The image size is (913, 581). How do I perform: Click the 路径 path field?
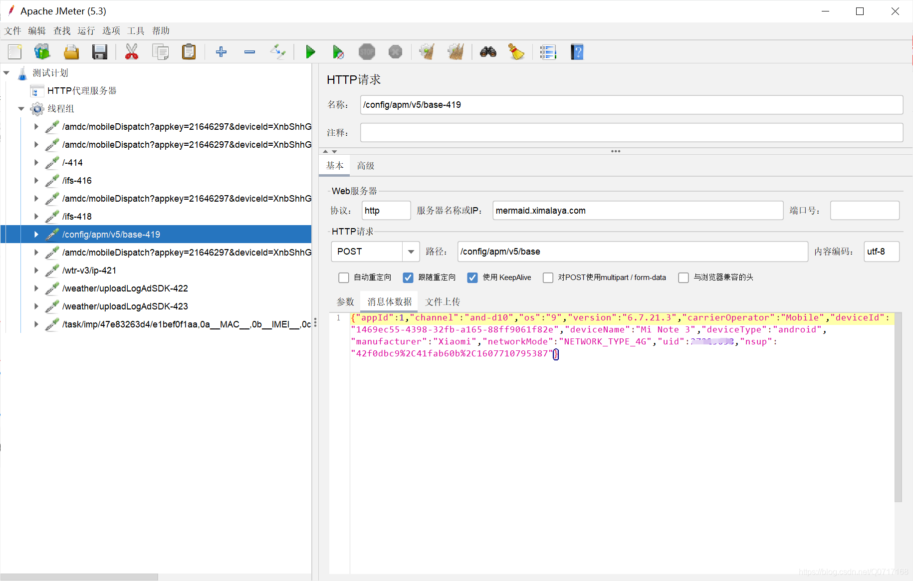pyautogui.click(x=632, y=252)
